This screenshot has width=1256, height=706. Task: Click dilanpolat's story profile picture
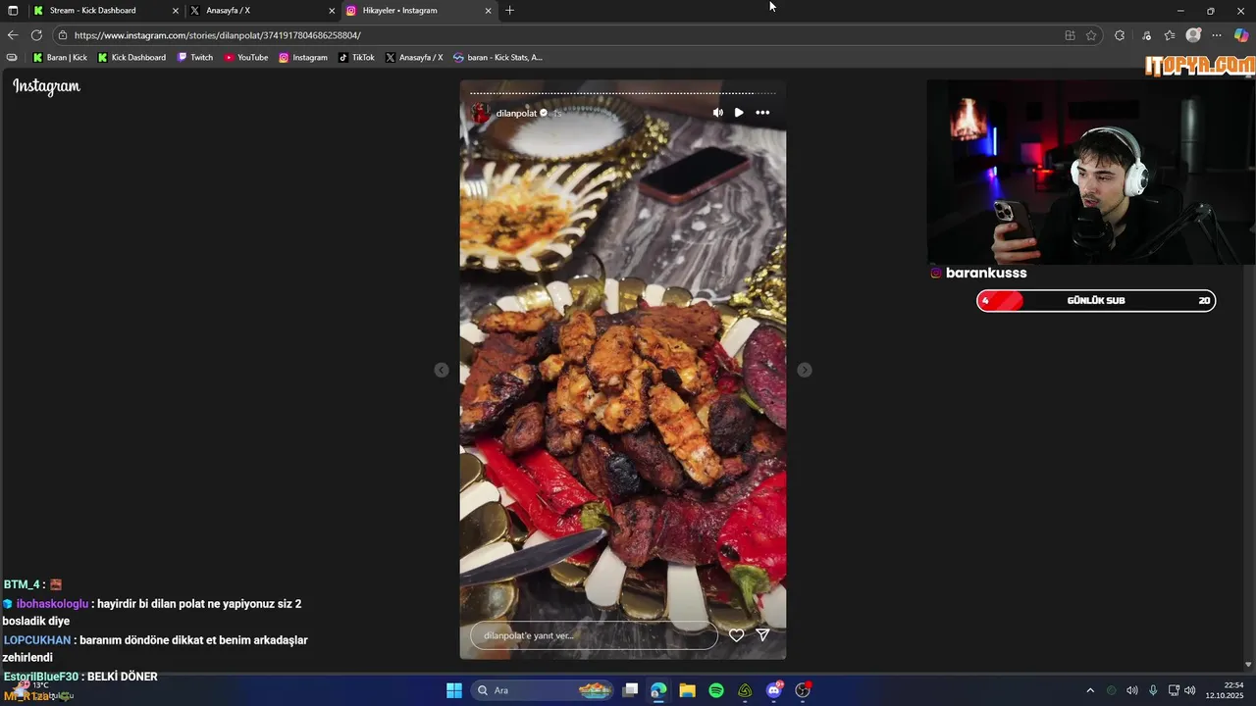[481, 113]
